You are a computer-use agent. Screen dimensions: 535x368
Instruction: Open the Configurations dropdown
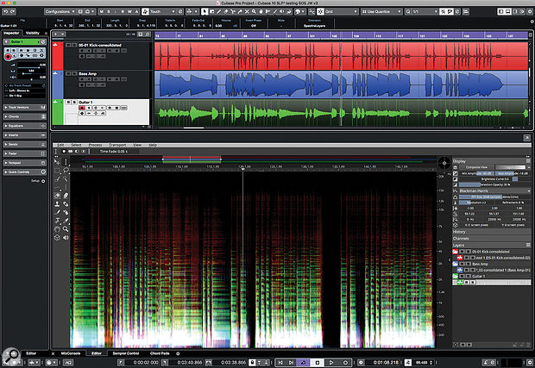[60, 11]
